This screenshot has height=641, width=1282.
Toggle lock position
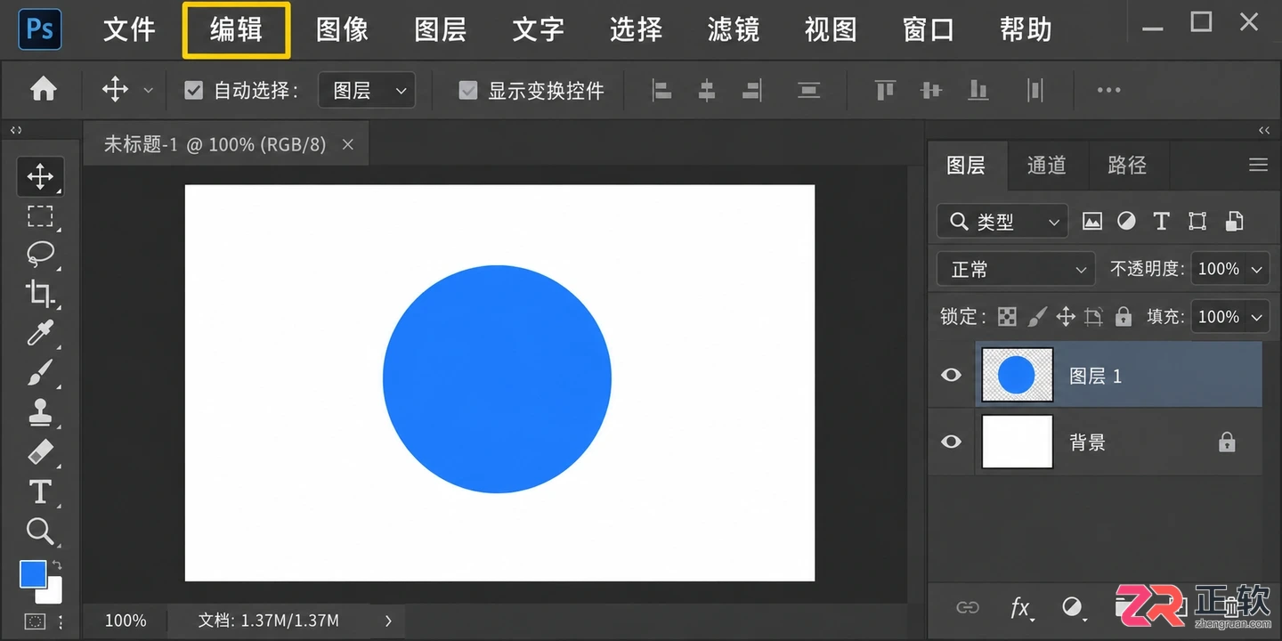pos(1066,316)
